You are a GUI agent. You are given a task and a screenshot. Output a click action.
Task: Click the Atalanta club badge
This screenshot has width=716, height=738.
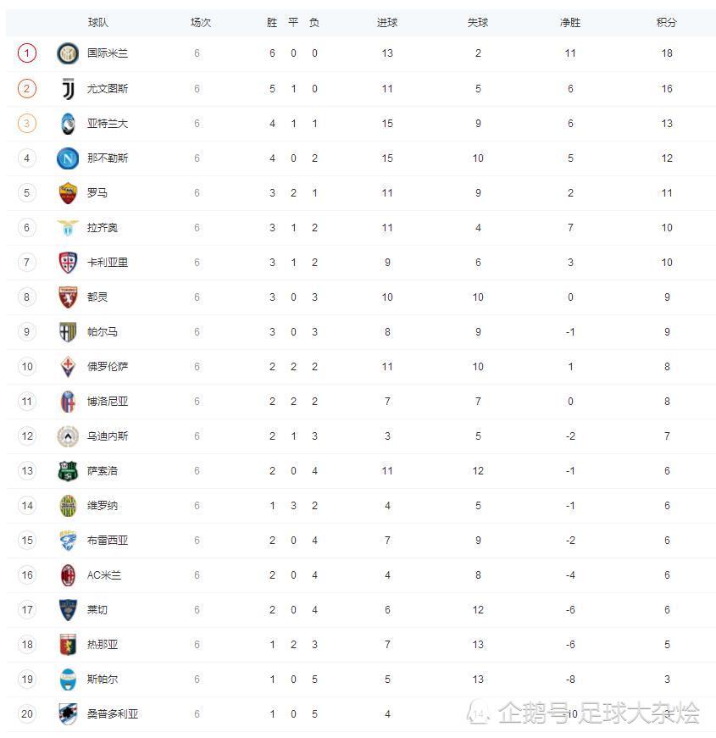click(x=68, y=124)
